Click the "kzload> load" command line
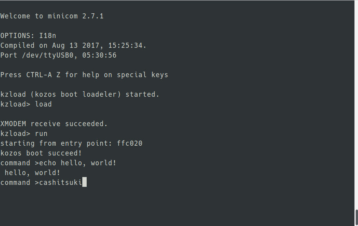Screen dimensions: 358x226 point(26,104)
